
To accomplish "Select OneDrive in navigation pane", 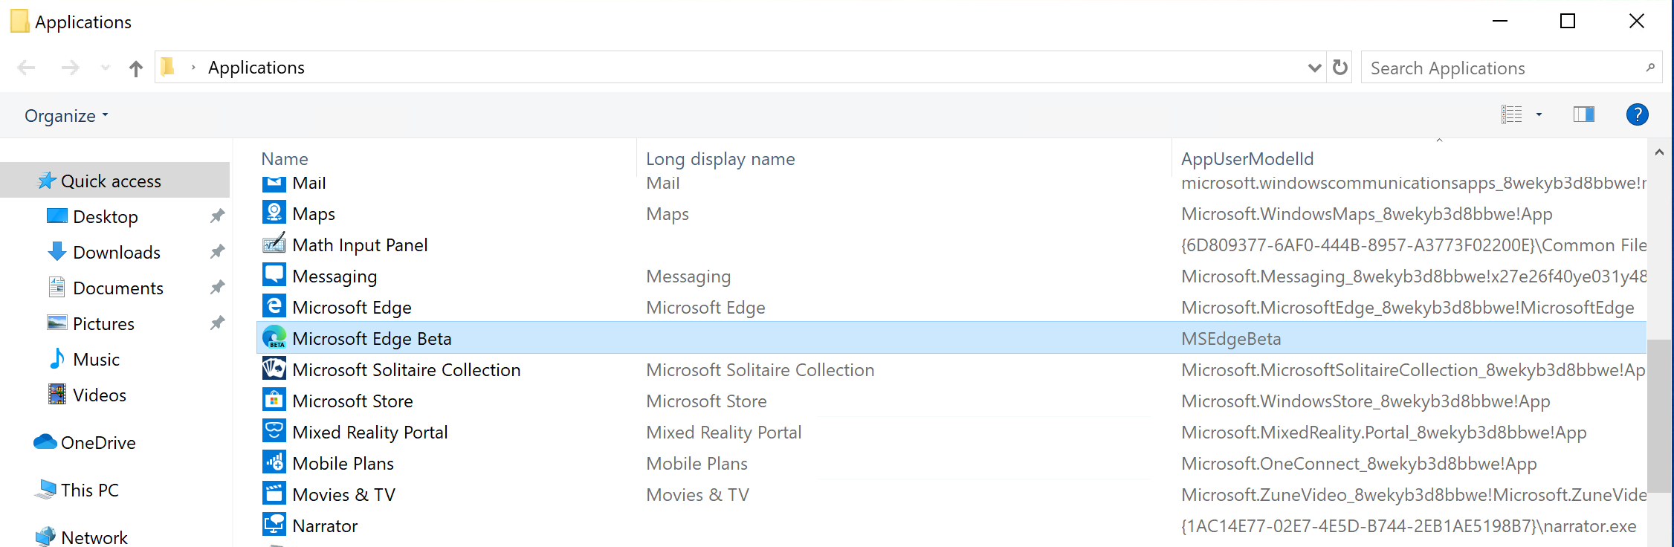I will [98, 443].
